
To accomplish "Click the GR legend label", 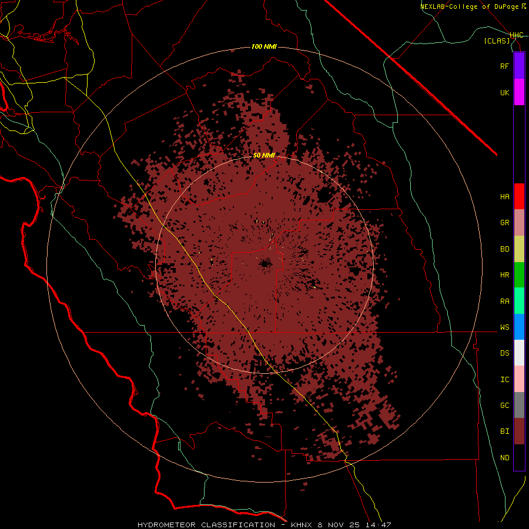I will [504, 223].
